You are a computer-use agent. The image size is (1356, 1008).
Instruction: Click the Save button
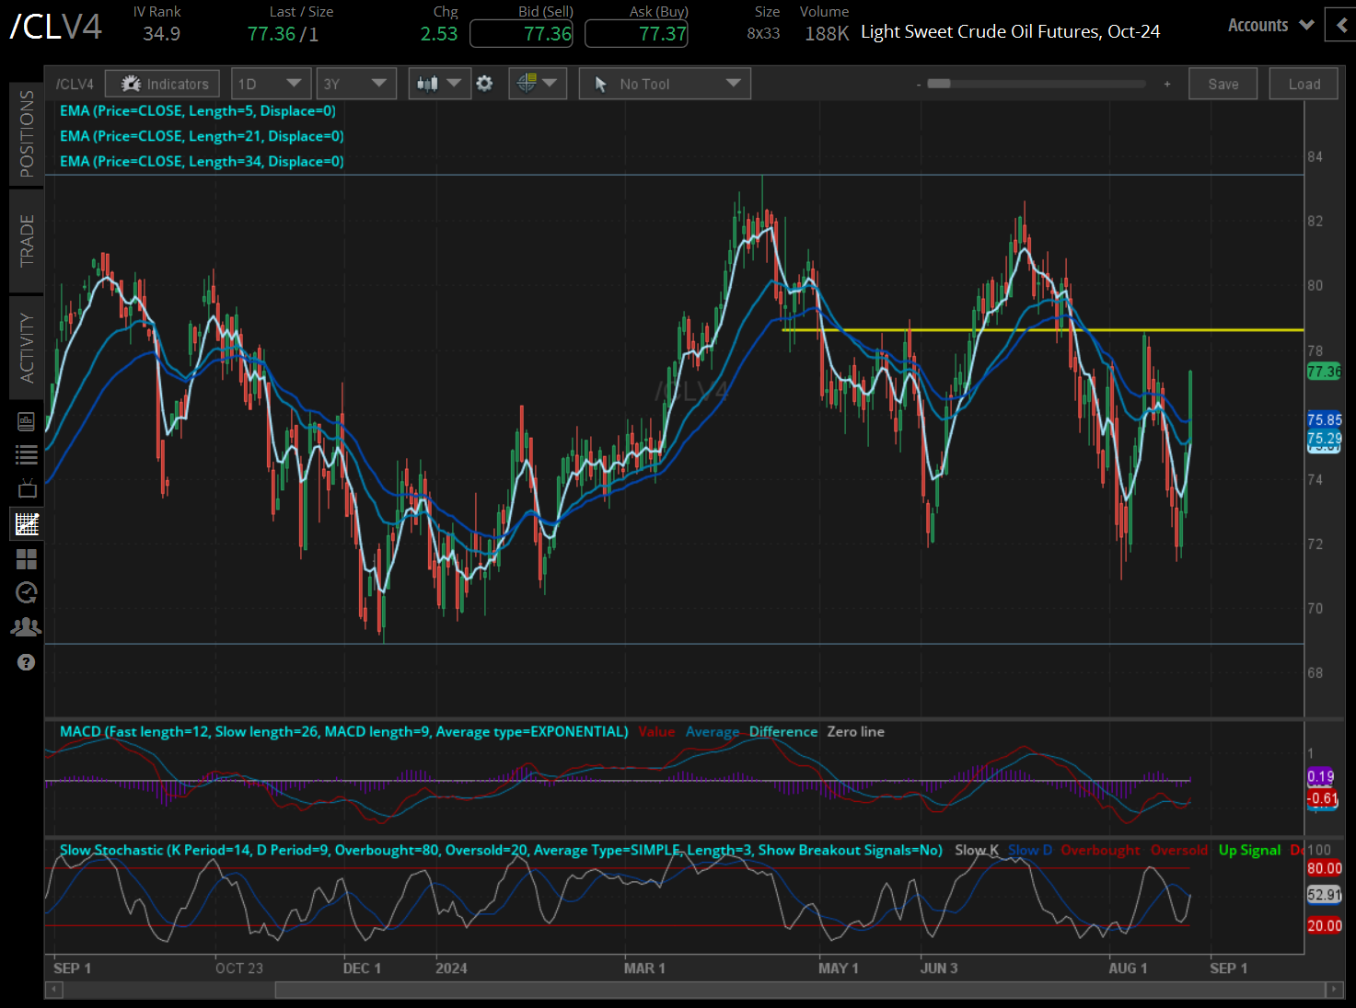point(1223,83)
